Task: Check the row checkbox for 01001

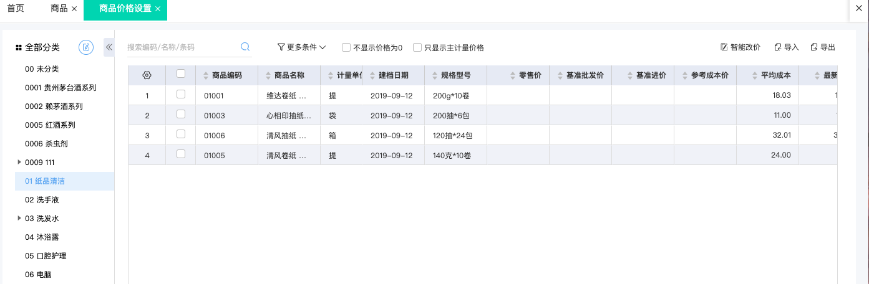Action: (181, 94)
